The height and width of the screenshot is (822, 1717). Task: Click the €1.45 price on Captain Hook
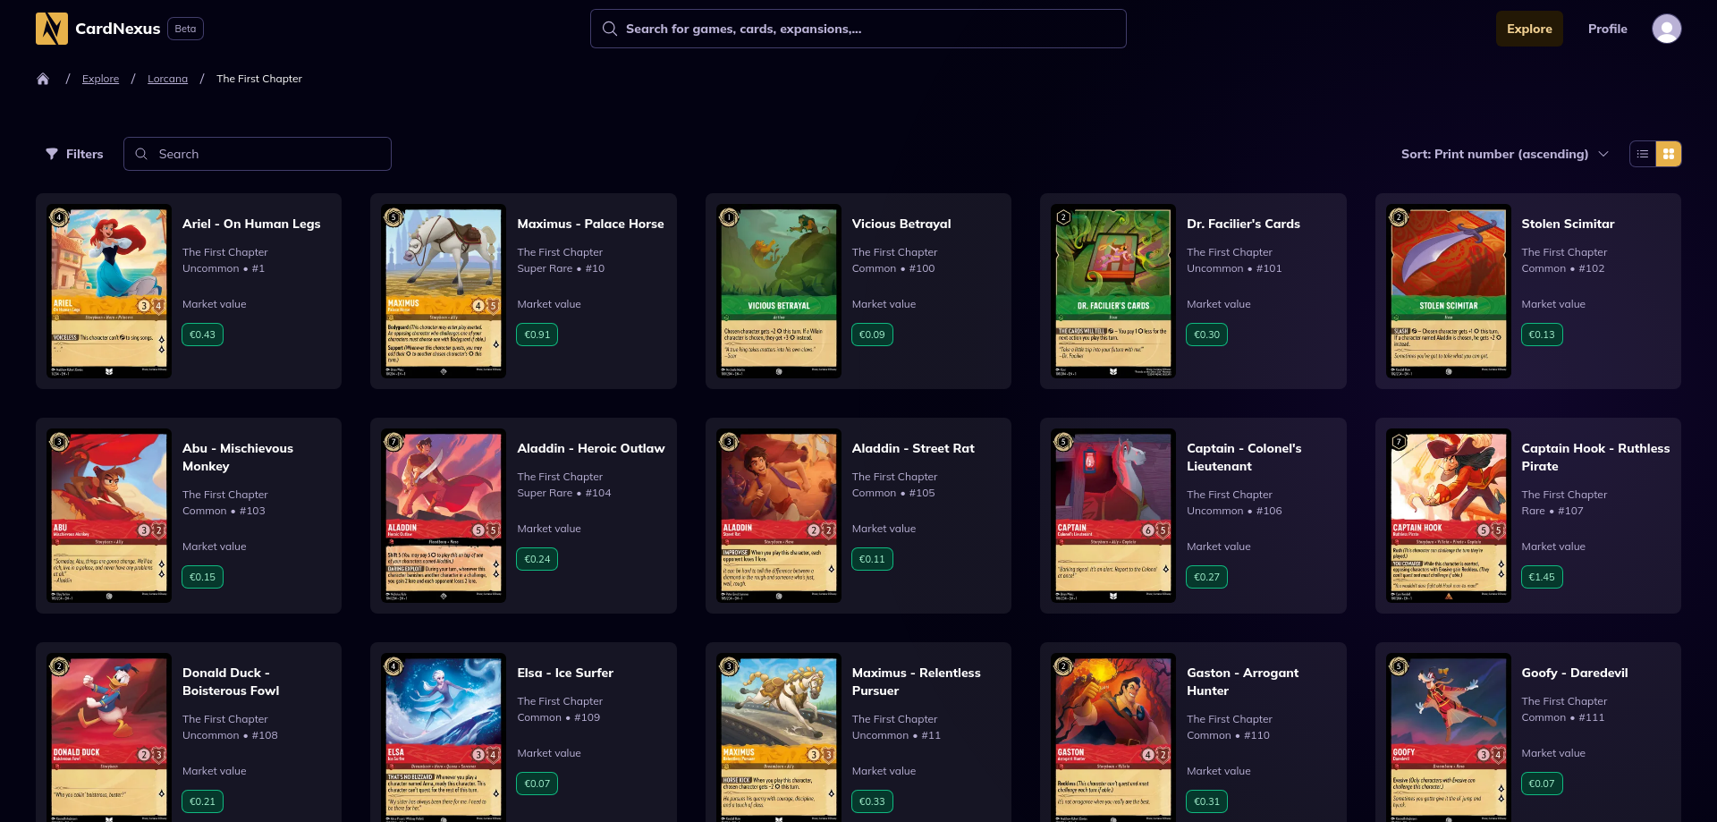click(x=1541, y=577)
